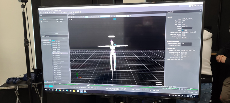Click the LOOP playback button
Viewport: 230px width, 103px height.
tap(133, 90)
